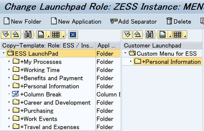
Task: Click the Add Separator button
Action: pyautogui.click(x=133, y=21)
